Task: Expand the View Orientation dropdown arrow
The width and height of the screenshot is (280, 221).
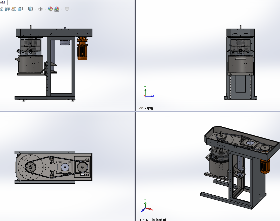Action: point(25,9)
